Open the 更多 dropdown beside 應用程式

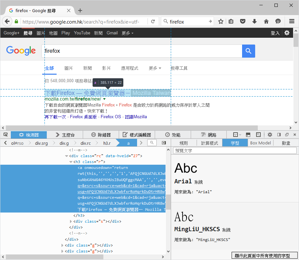pos(155,68)
